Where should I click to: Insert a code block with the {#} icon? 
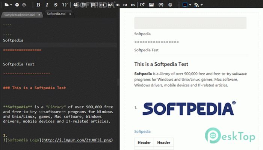161,5
